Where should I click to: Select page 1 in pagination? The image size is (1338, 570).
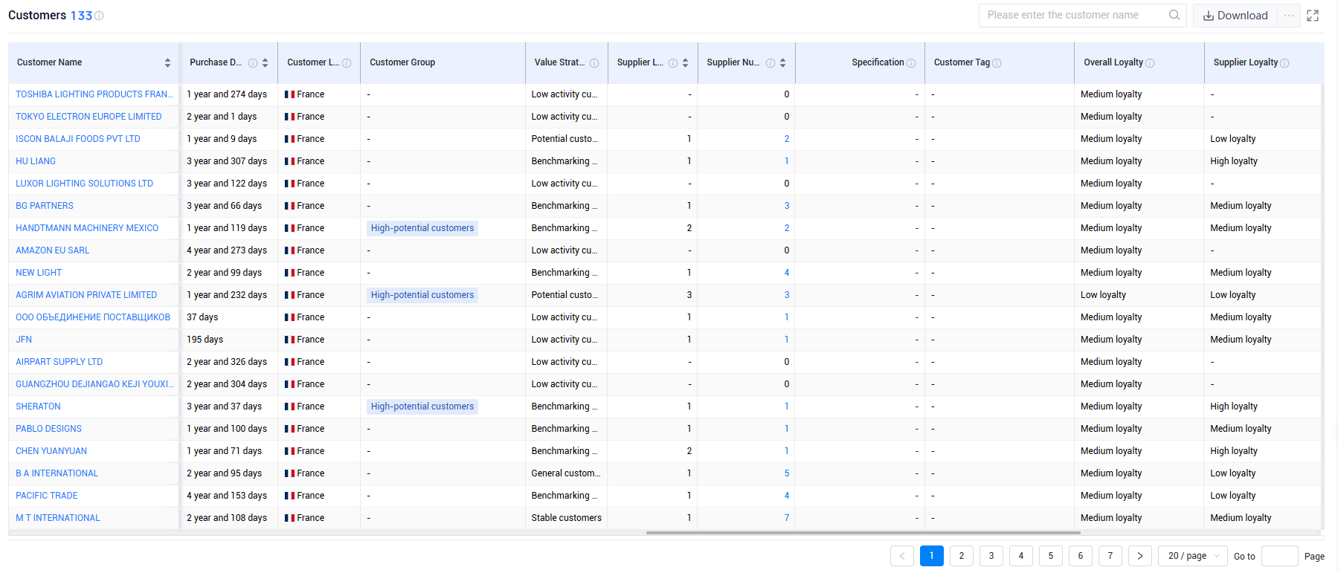pyautogui.click(x=932, y=556)
